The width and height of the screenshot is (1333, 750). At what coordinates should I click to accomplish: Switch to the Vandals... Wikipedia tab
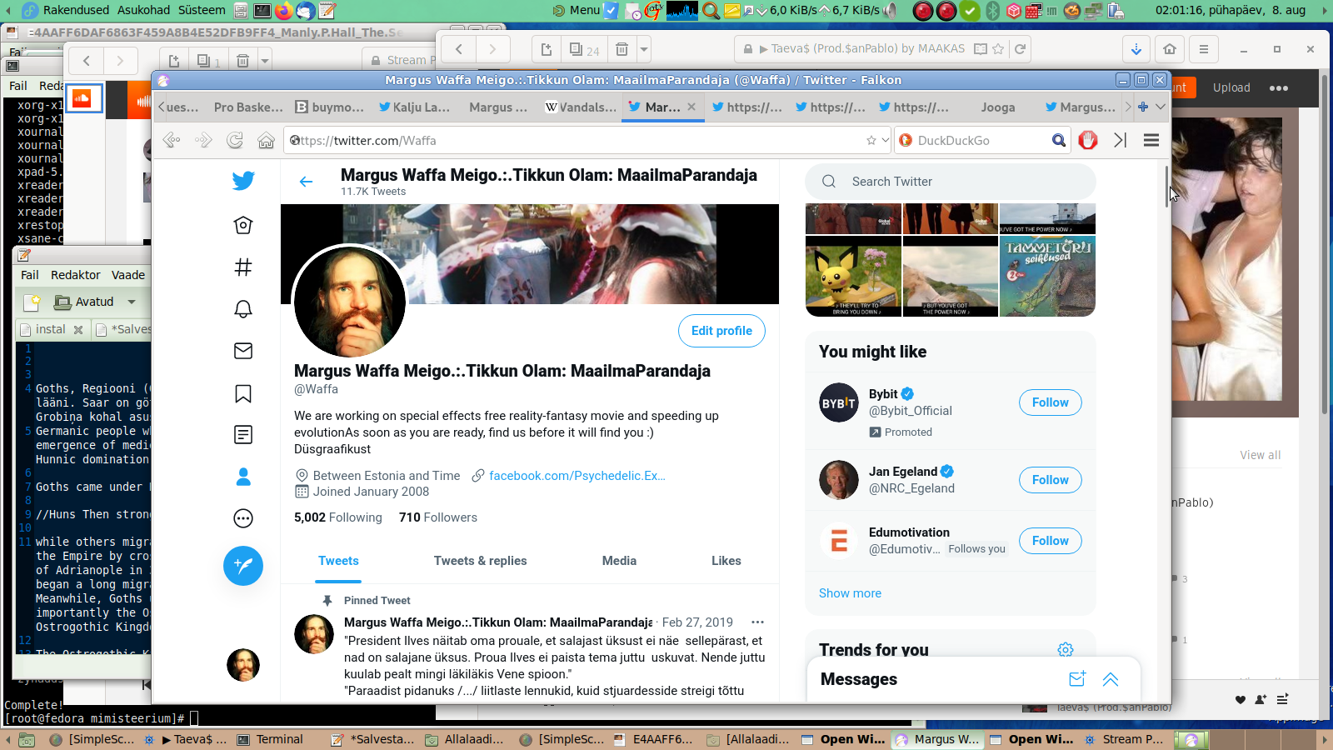pos(581,107)
